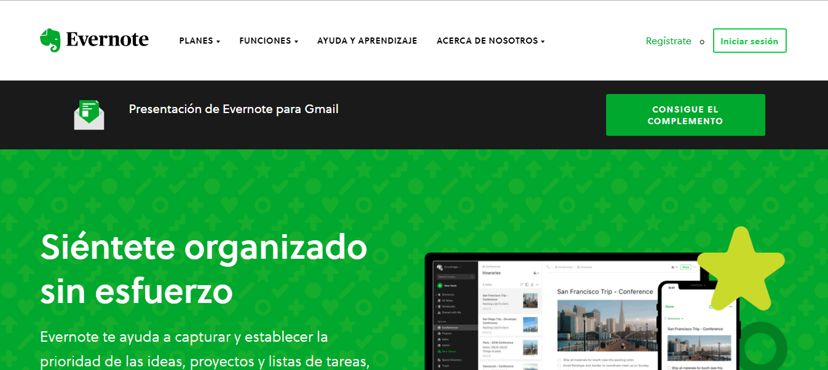Click the green New Note plus icon
This screenshot has width=828, height=370.
(440, 285)
